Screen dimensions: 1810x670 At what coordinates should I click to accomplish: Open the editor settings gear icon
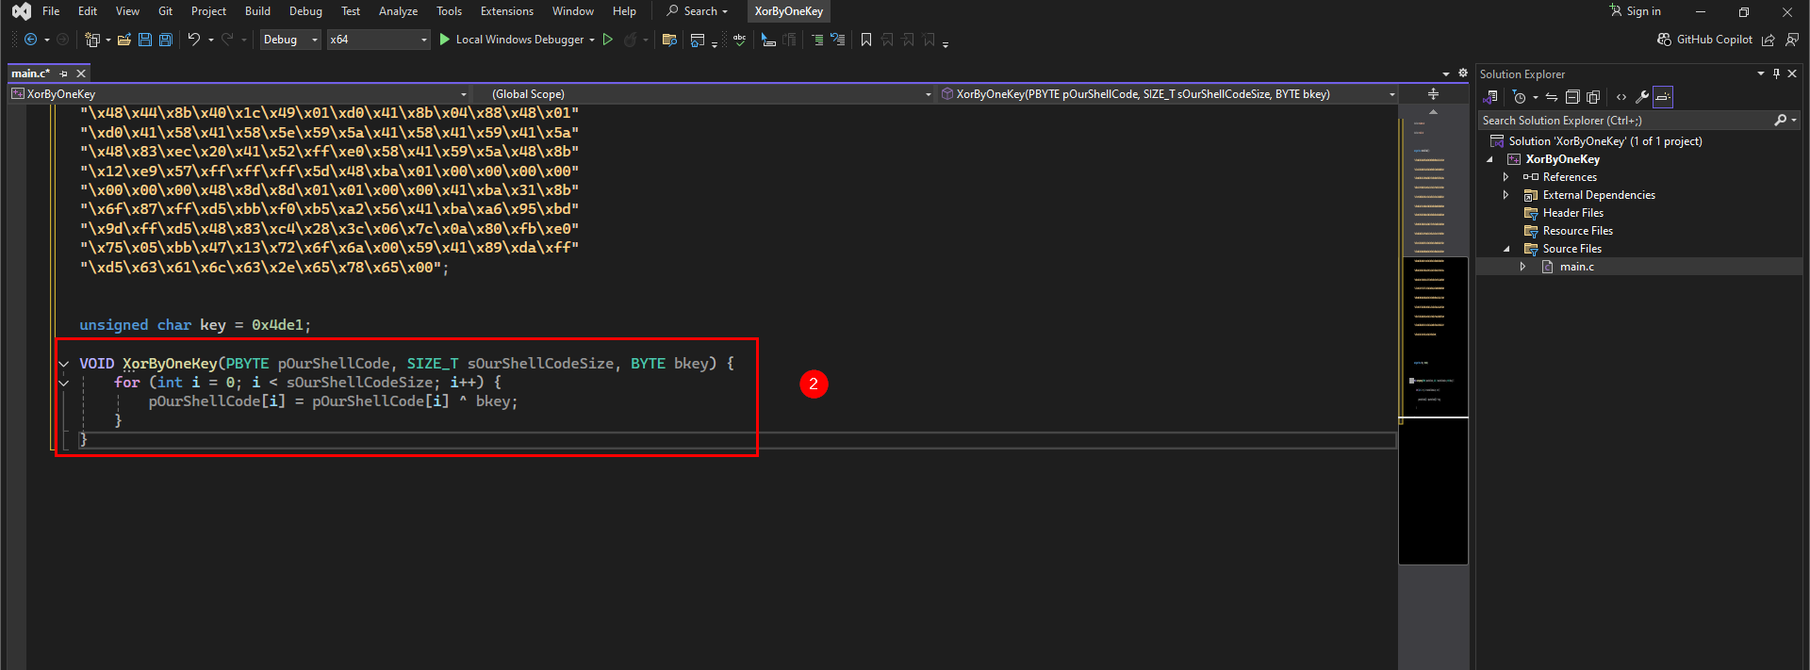[1463, 73]
